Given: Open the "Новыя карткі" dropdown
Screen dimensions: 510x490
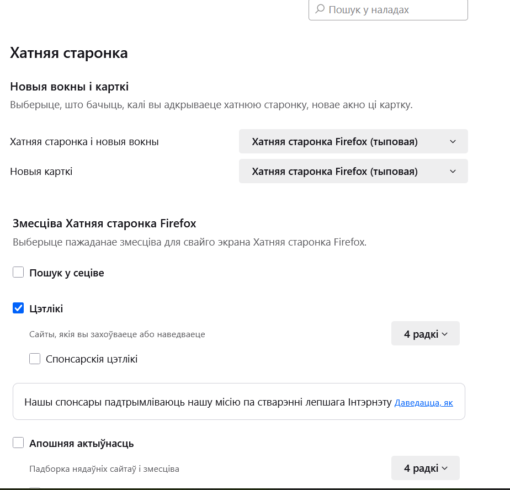Looking at the screenshot, I should coord(353,171).
